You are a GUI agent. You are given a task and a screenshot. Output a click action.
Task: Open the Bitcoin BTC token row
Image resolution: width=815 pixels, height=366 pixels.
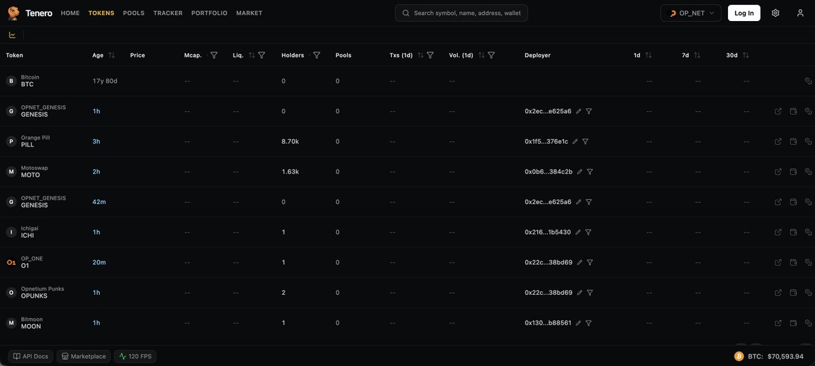click(407, 81)
